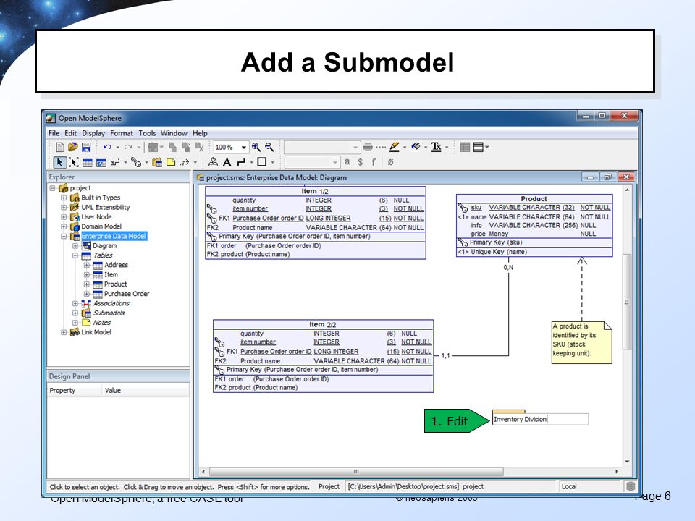The width and height of the screenshot is (695, 521).
Task: Click the Product table title in the diagram
Action: point(534,199)
